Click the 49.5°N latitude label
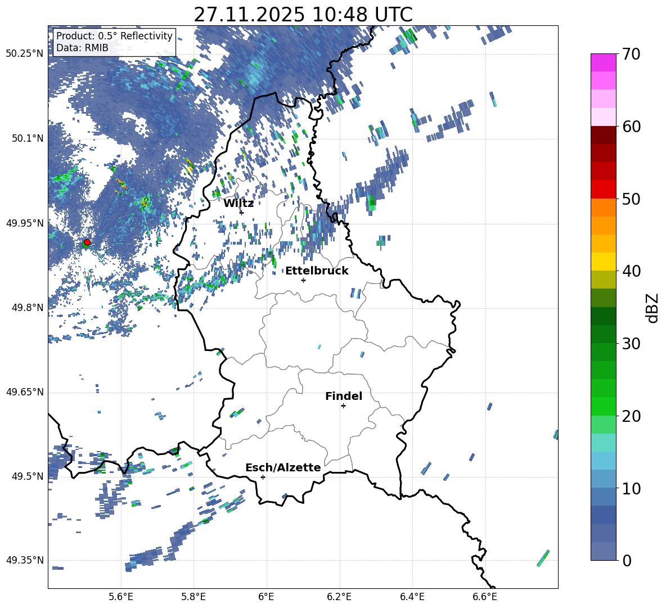 coord(27,476)
